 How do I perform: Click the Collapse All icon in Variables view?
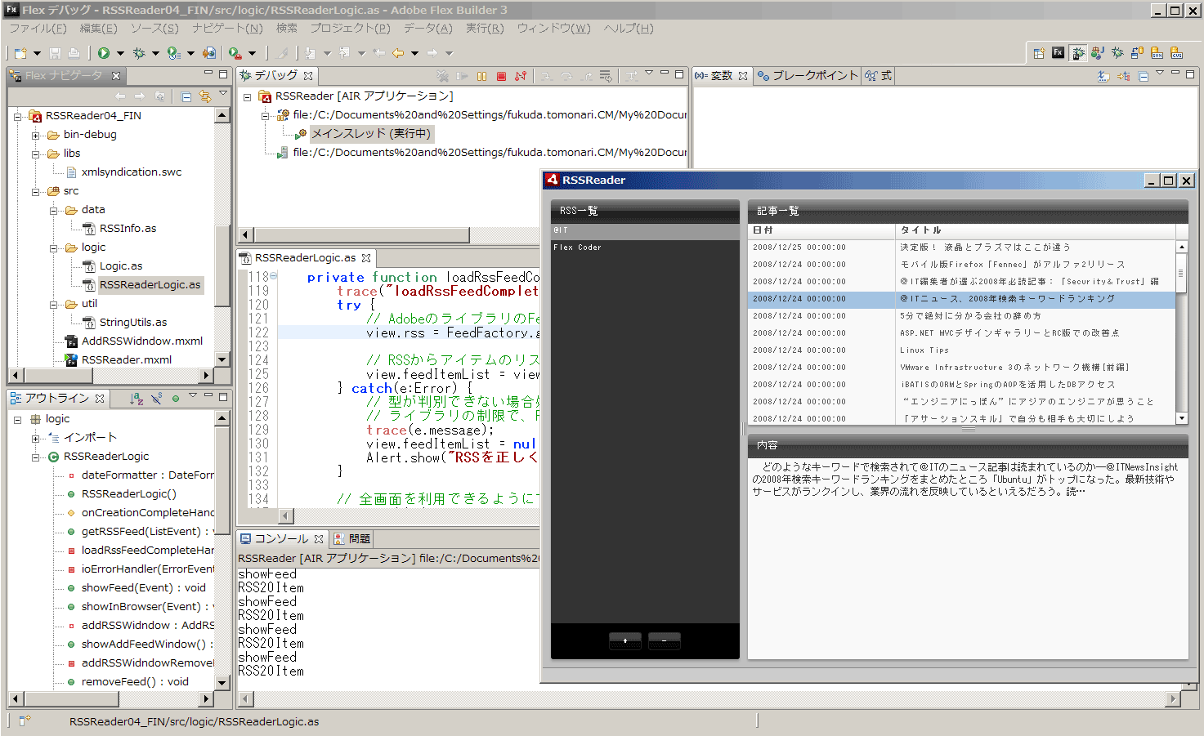[1144, 76]
